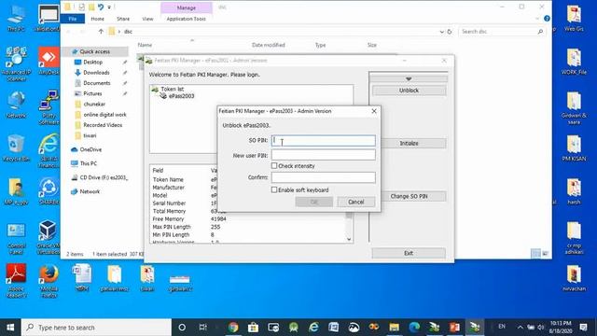This screenshot has height=336, width=597.
Task: Open the online digital work folder
Action: point(104,114)
